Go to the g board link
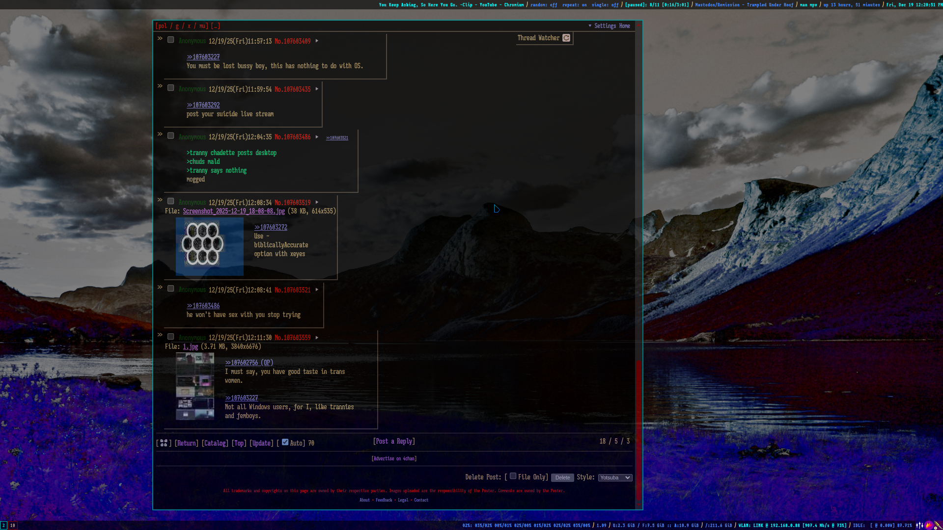943x530 pixels. (177, 26)
